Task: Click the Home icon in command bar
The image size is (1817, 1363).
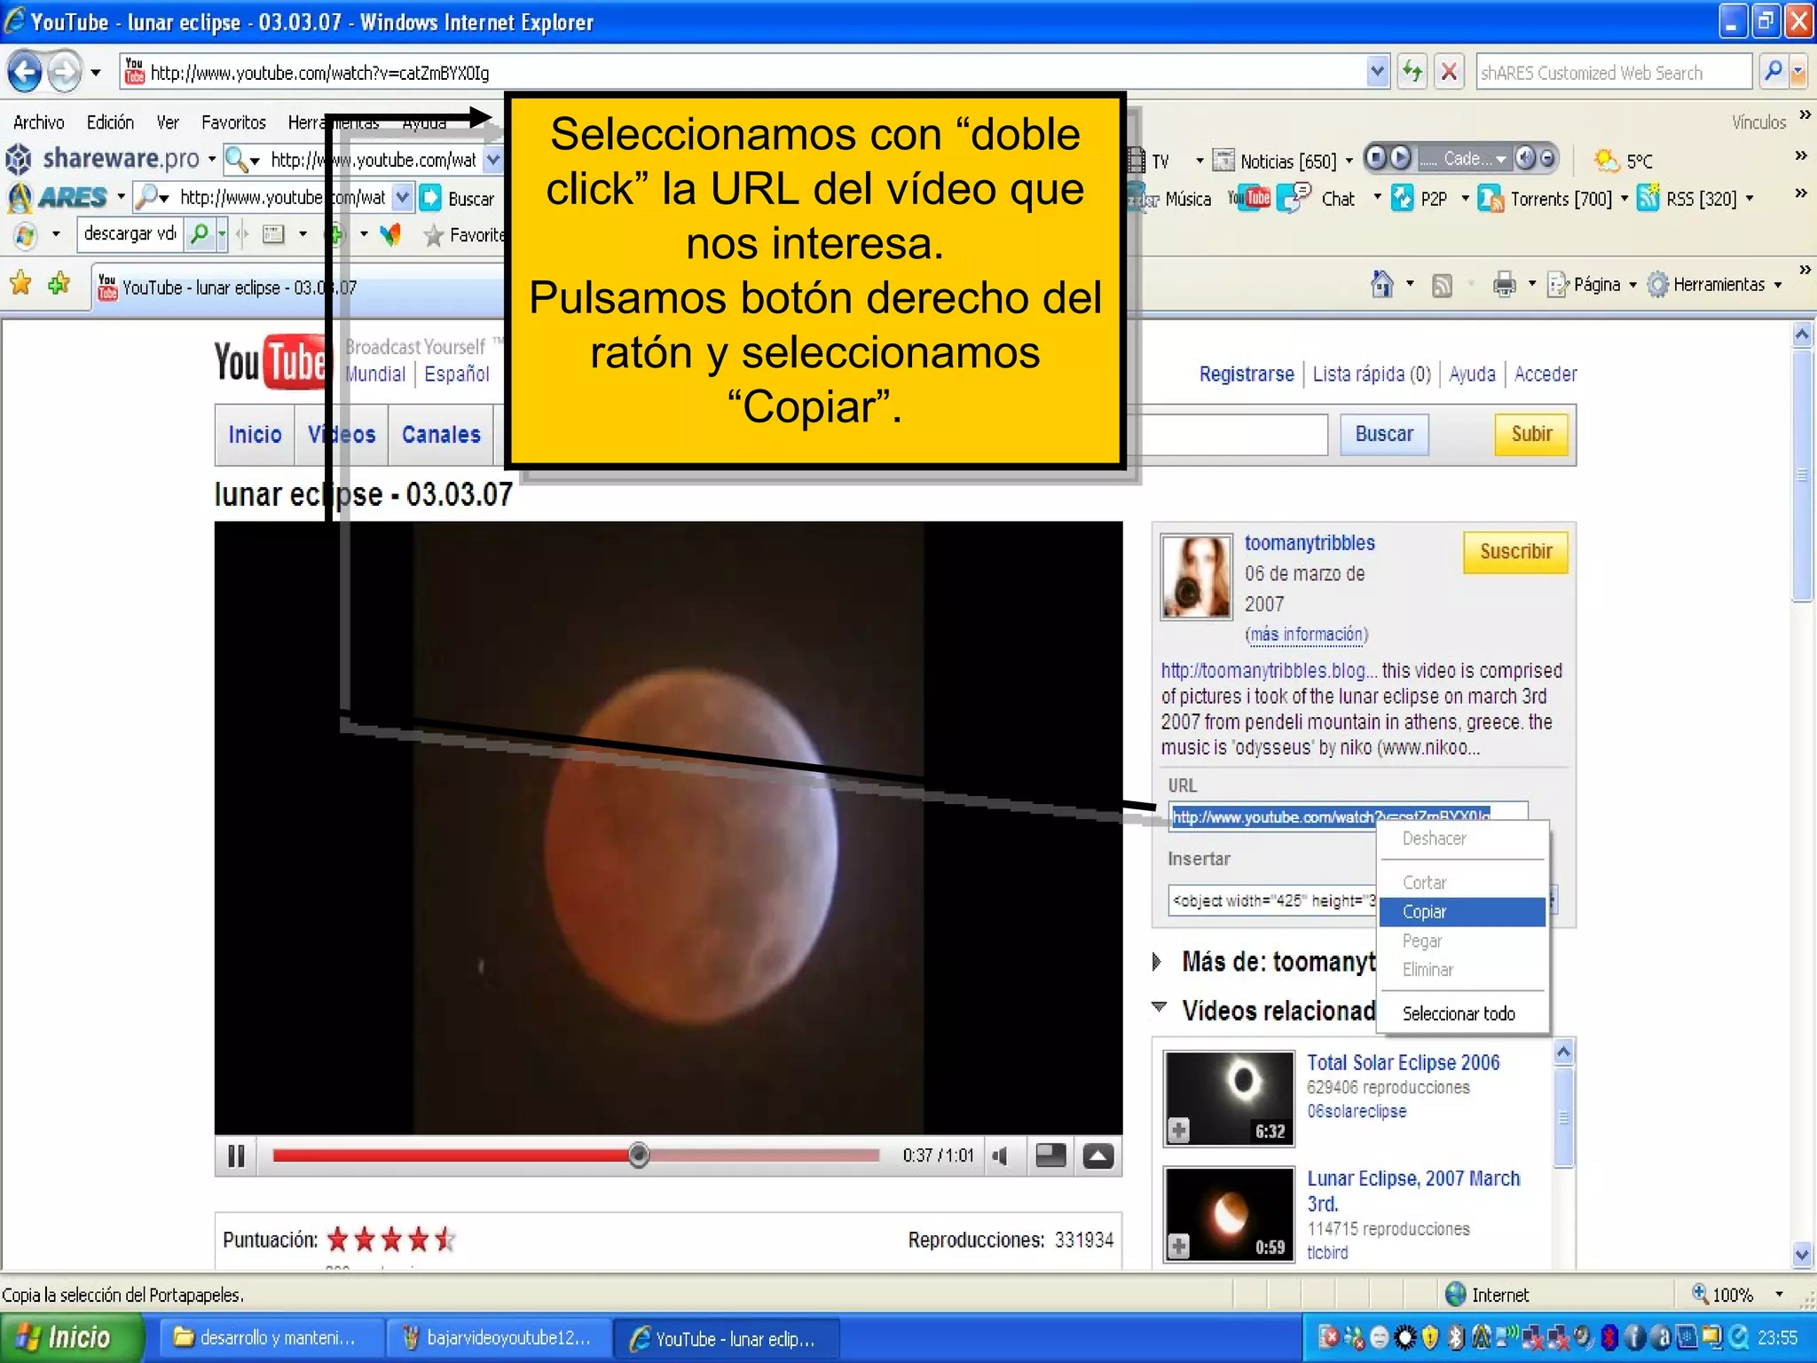Action: coord(1381,285)
